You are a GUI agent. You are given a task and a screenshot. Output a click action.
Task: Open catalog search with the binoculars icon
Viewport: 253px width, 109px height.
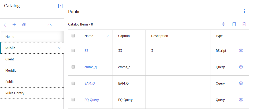24,25
